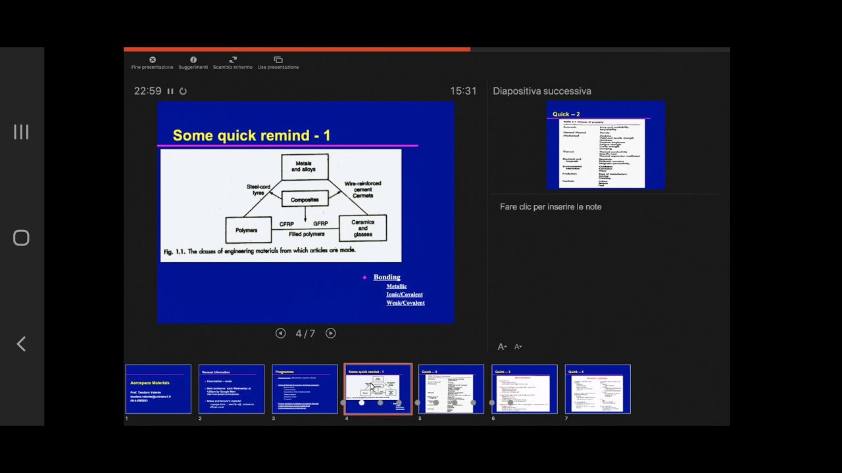Click the 'Diapositiva successiva' label

pos(542,91)
